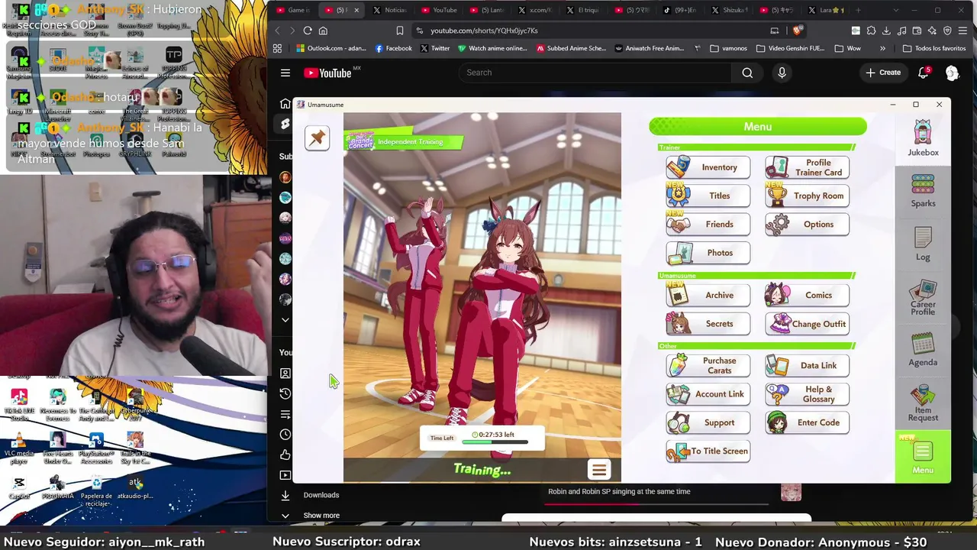Screen dimensions: 977x550
Task: Open the Sparks panel in Umamusume
Action: point(923,190)
